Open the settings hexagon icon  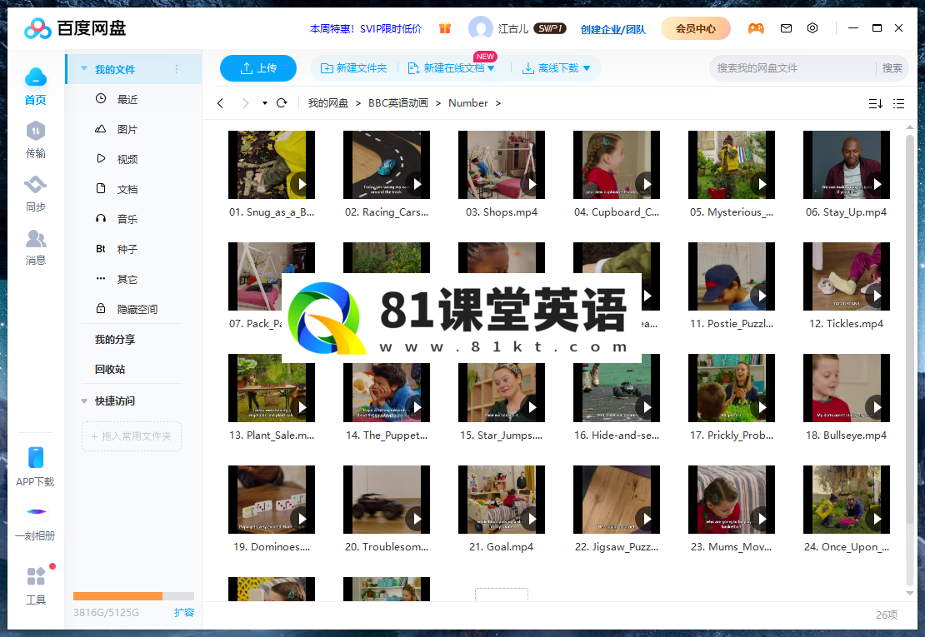pyautogui.click(x=812, y=28)
